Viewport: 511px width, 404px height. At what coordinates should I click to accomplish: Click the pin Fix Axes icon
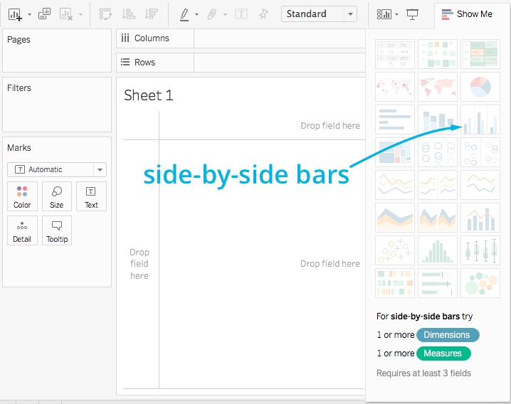click(263, 14)
